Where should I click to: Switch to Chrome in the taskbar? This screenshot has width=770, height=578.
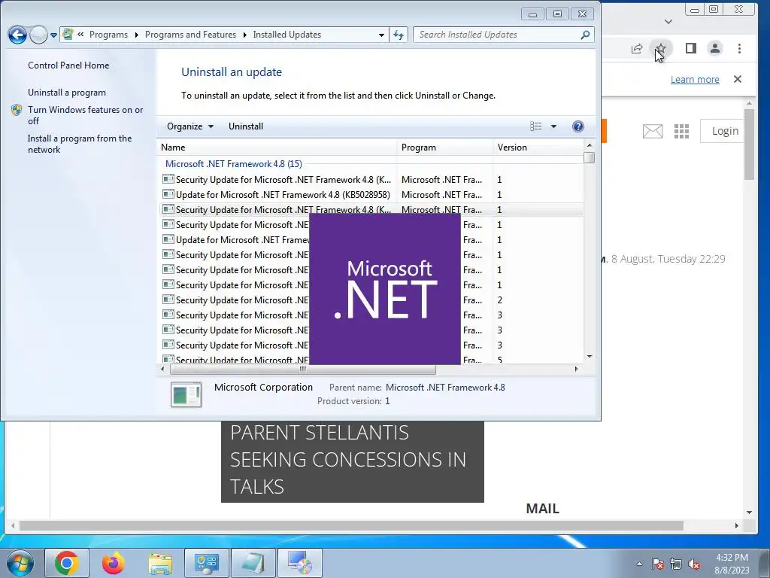67,563
